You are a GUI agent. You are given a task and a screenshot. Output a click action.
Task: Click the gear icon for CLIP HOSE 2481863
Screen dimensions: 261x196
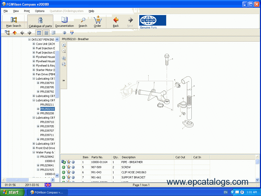[63, 172]
